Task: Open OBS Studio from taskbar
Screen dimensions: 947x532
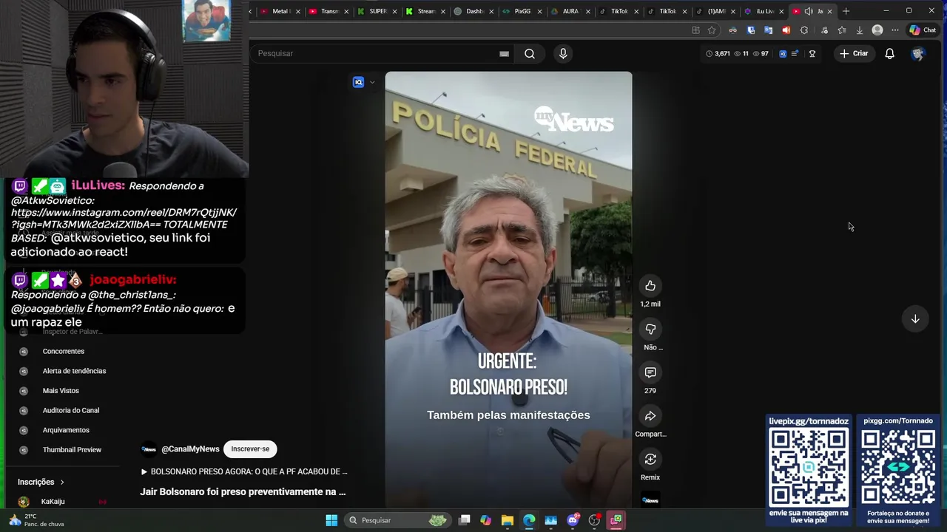Action: coord(594,520)
